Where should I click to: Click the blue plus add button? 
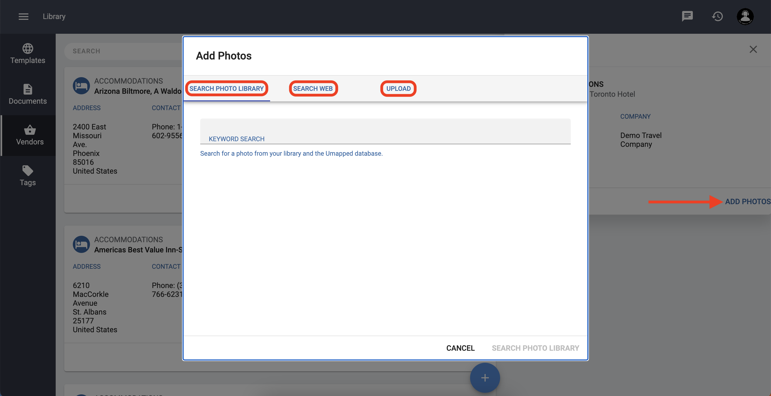tap(485, 378)
